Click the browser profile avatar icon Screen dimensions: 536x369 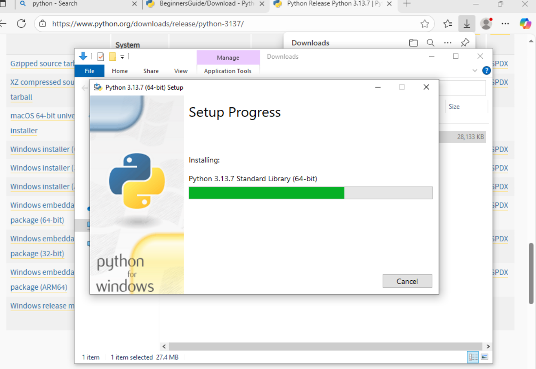tap(486, 24)
